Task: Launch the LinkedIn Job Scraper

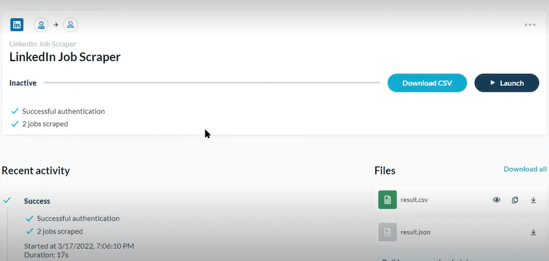Action: pyautogui.click(x=507, y=83)
